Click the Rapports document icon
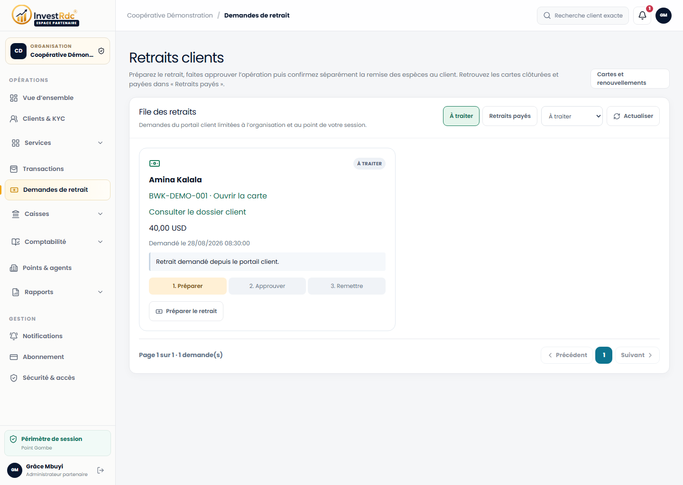This screenshot has height=485, width=683. pyautogui.click(x=16, y=292)
